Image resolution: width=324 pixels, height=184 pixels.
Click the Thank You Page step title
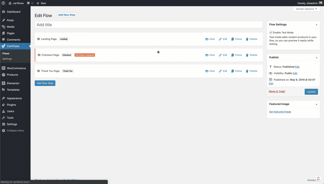point(50,71)
